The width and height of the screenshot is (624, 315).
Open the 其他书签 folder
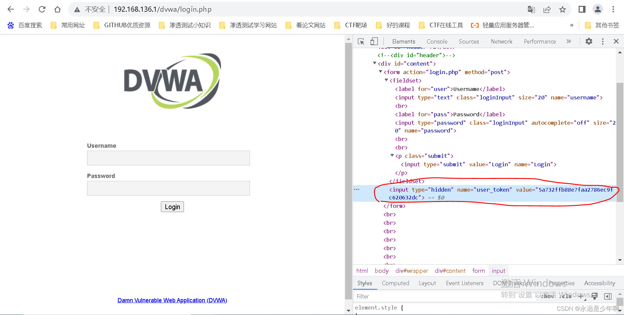602,25
